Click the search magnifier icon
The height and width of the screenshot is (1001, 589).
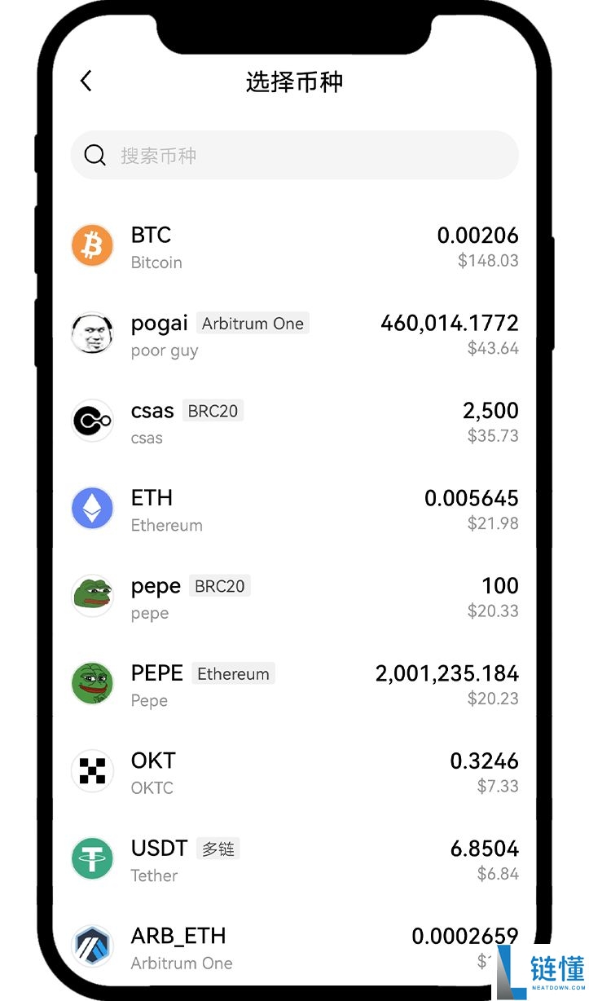point(95,155)
